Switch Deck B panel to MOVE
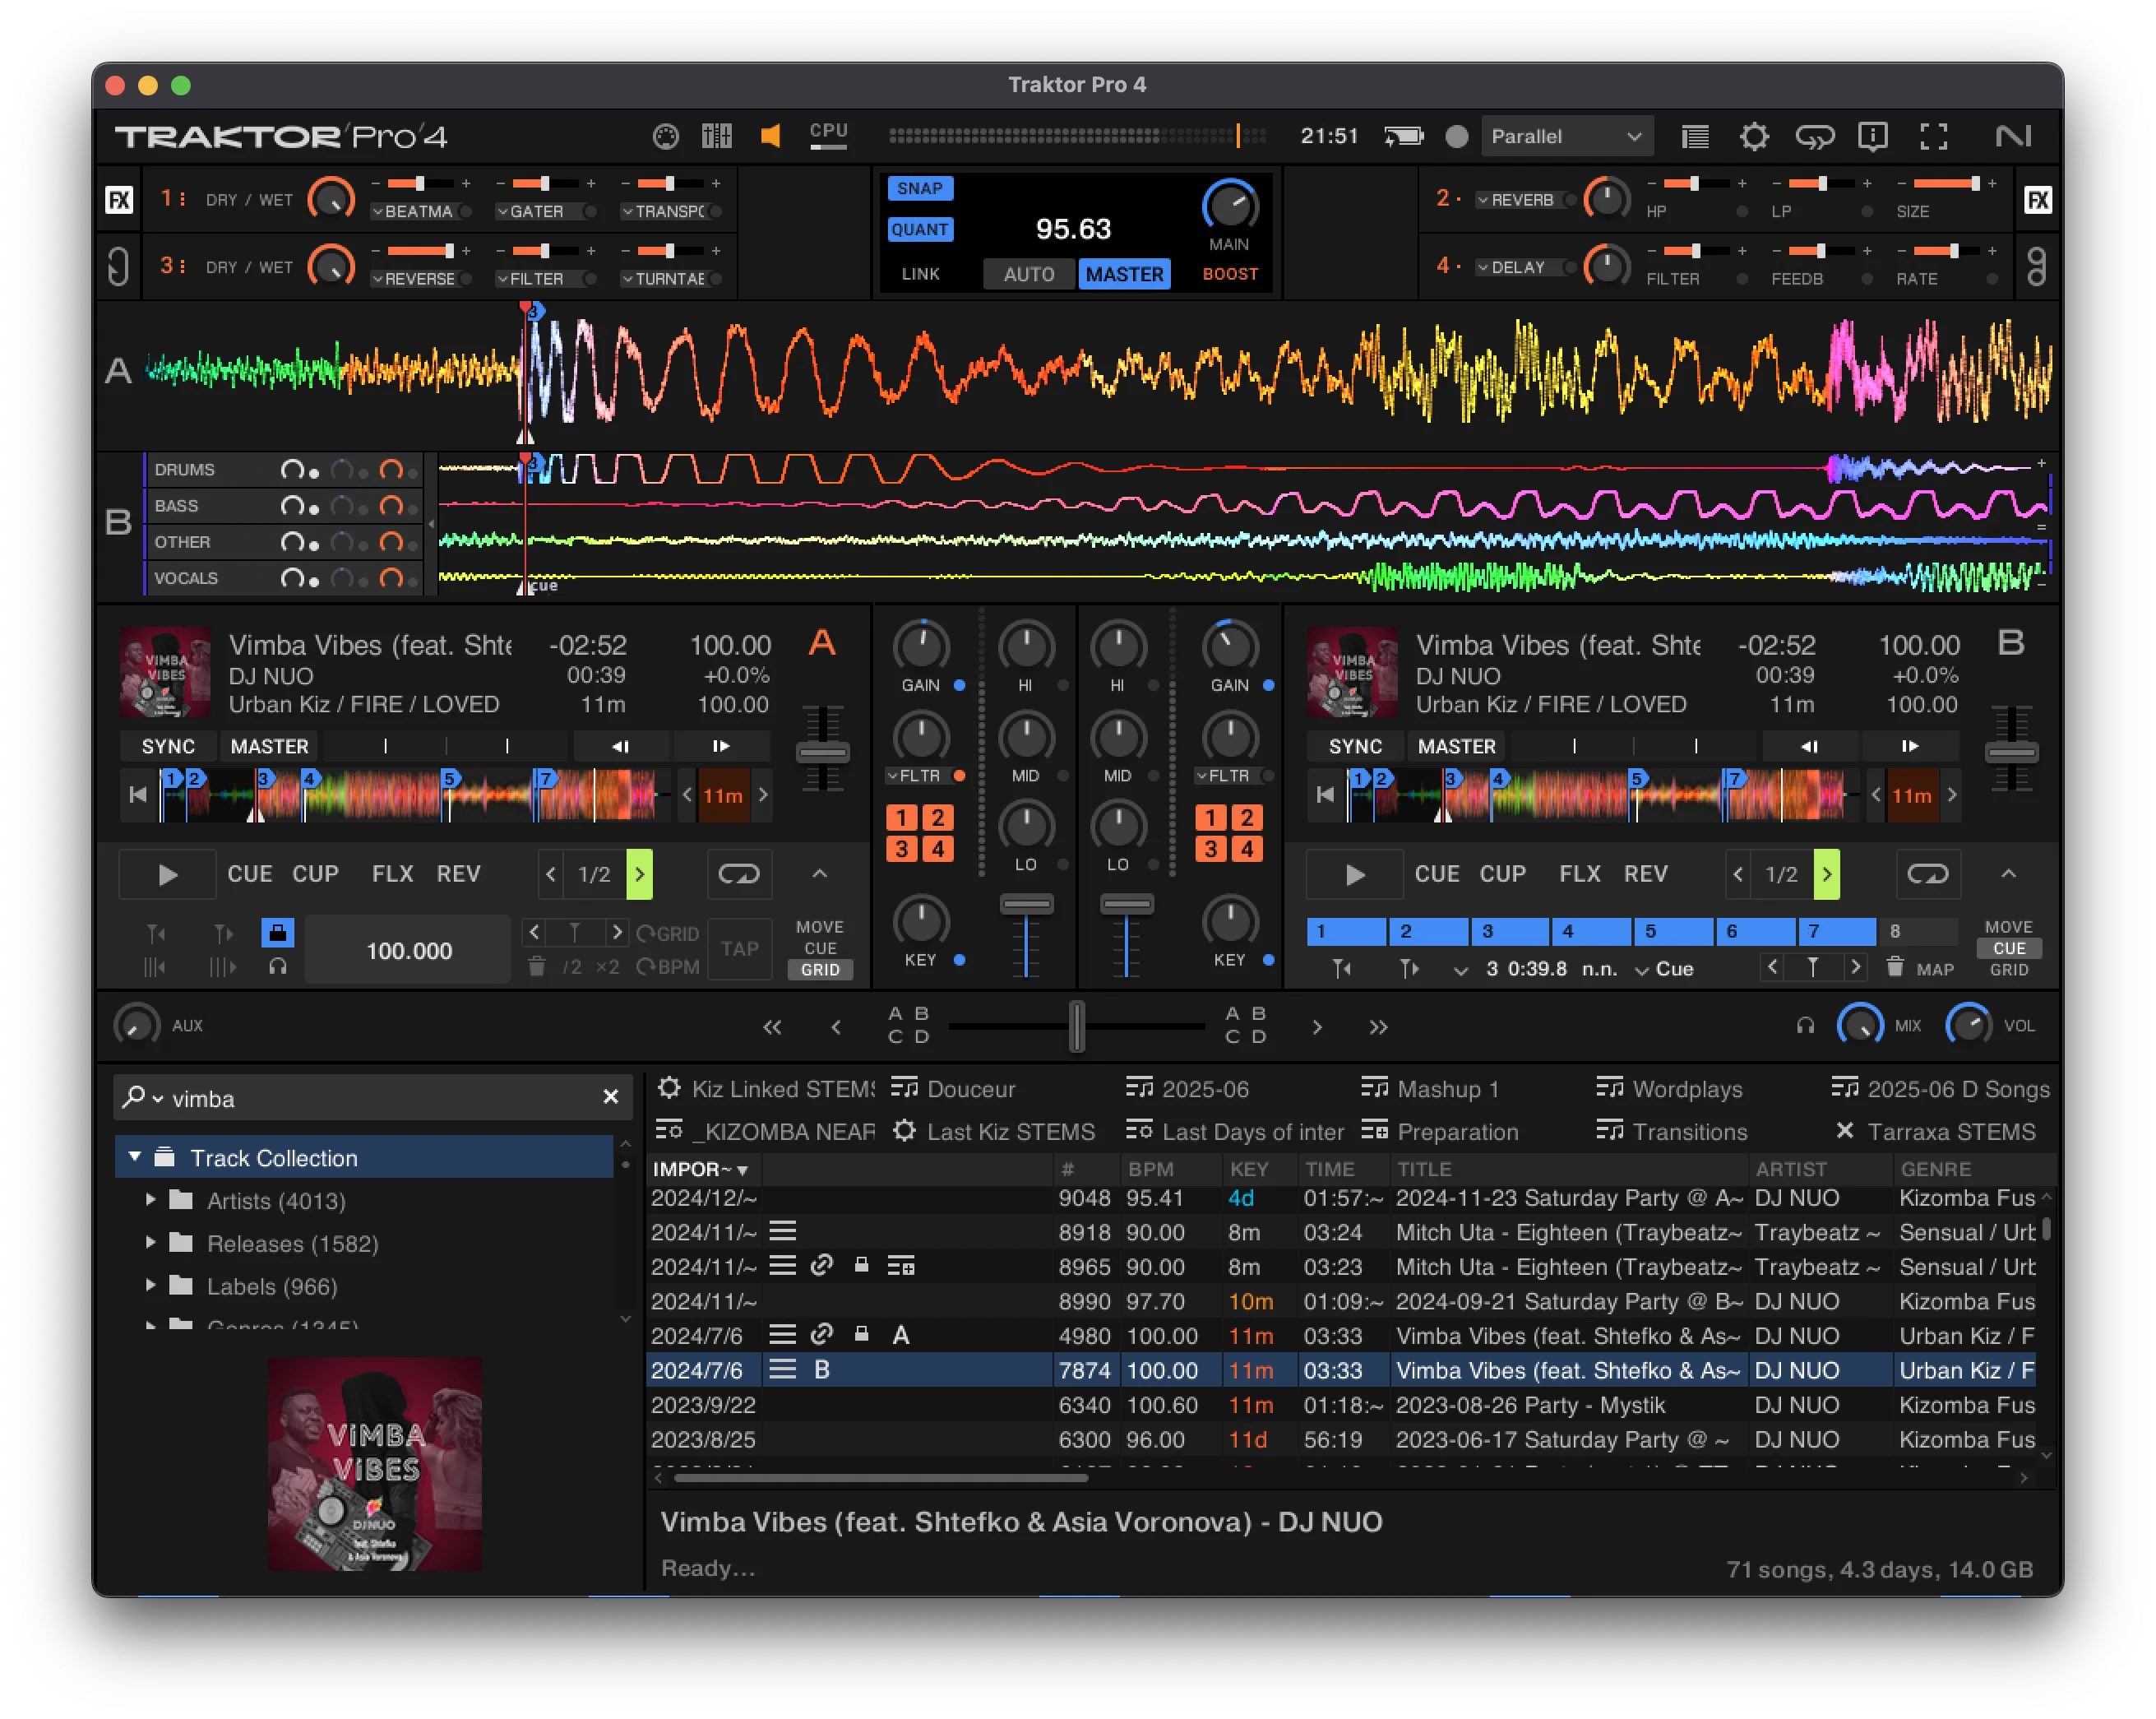Screen dimensions: 2156x1719 [2008, 927]
